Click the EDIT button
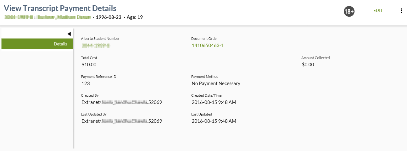The height and width of the screenshot is (151, 407). coord(378,10)
